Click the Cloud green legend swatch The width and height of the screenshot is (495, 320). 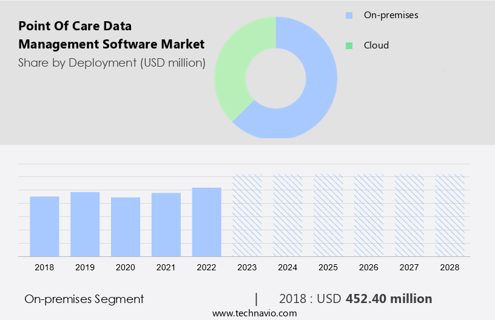(349, 45)
